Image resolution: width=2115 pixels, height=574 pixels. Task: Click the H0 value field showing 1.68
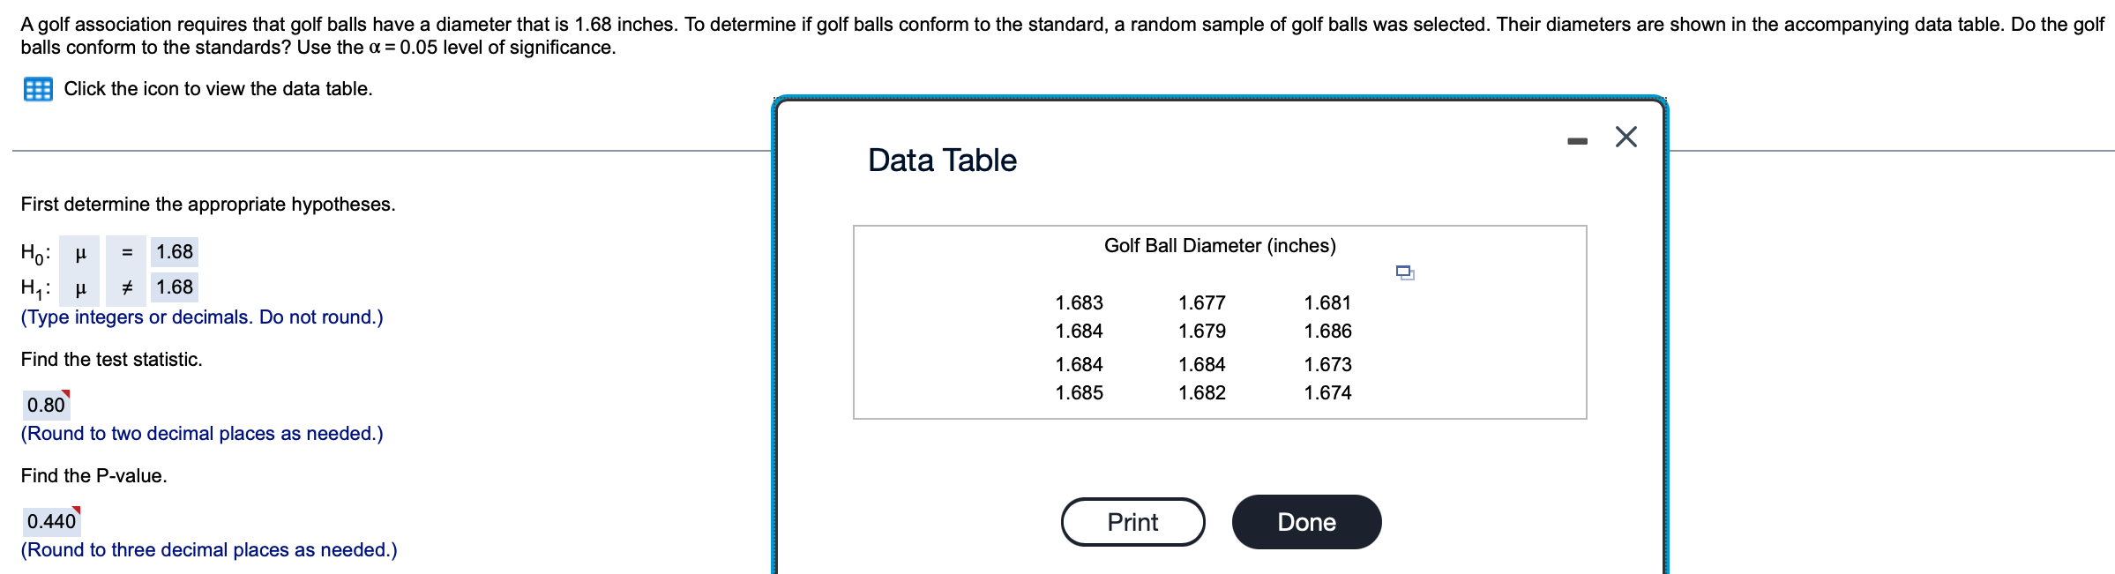pyautogui.click(x=175, y=253)
